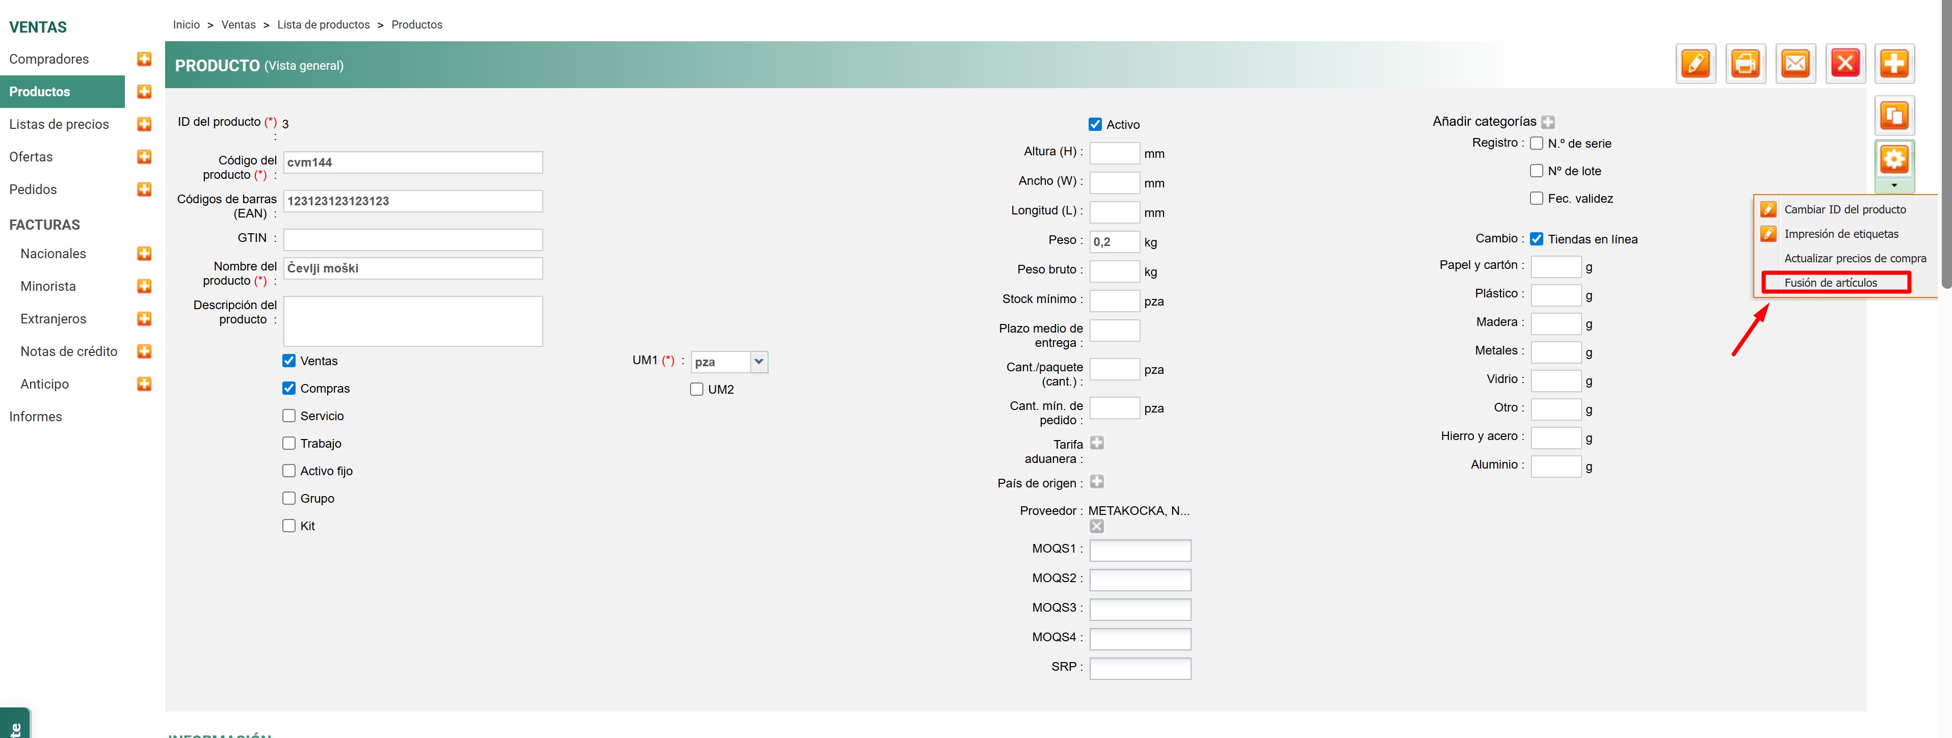Choose Cambiar ID del producto option
This screenshot has width=1952, height=738.
point(1844,210)
